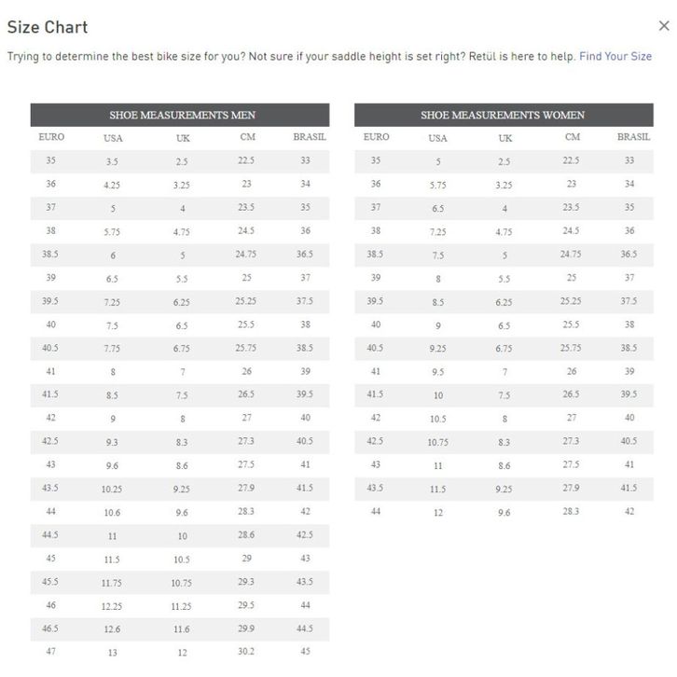677x677 pixels.
Task: Click the Size Chart heading
Action: (x=48, y=27)
